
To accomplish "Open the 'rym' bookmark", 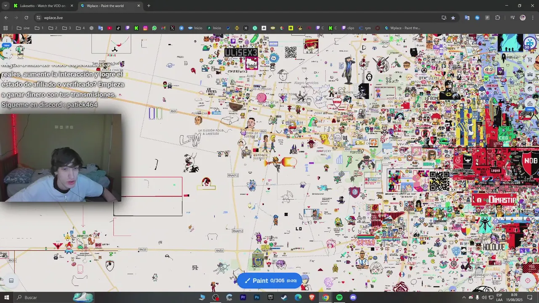I will coord(365,28).
